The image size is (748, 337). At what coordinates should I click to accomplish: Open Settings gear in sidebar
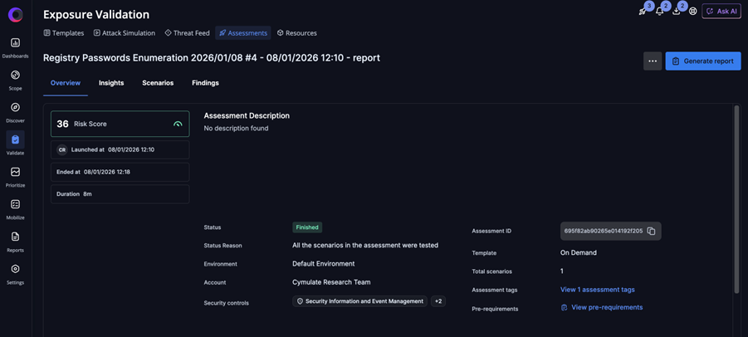coord(15,270)
